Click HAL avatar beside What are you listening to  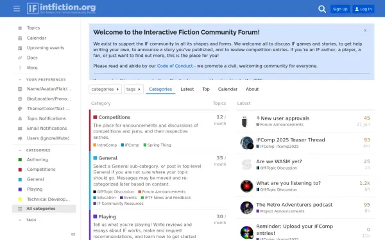coord(246,186)
